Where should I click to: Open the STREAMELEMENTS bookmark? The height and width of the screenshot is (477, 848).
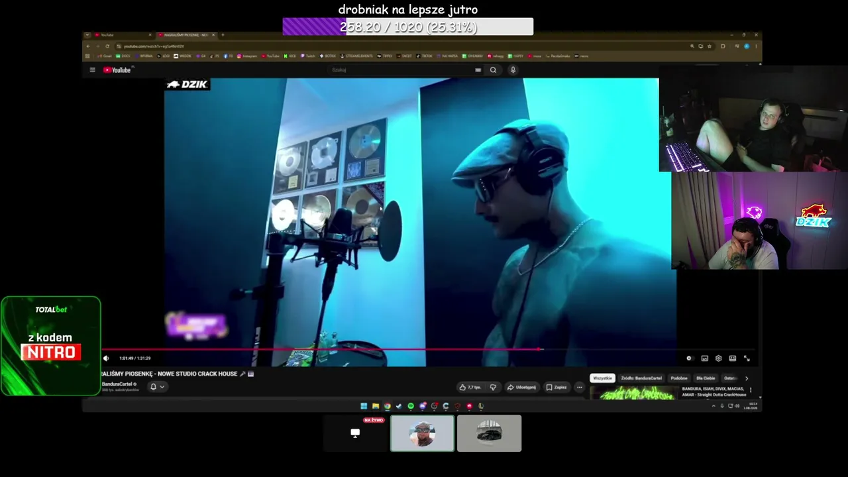pyautogui.click(x=357, y=56)
